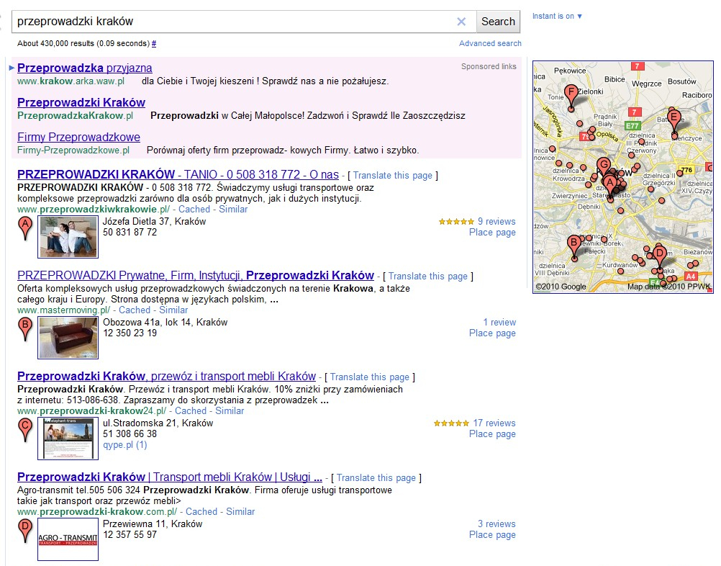Open the Firmy Przeprowadzkowe ad link
This screenshot has width=721, height=566.
[78, 137]
